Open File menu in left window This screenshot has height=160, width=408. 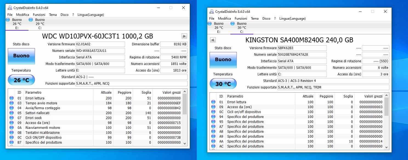pyautogui.click(x=10, y=15)
